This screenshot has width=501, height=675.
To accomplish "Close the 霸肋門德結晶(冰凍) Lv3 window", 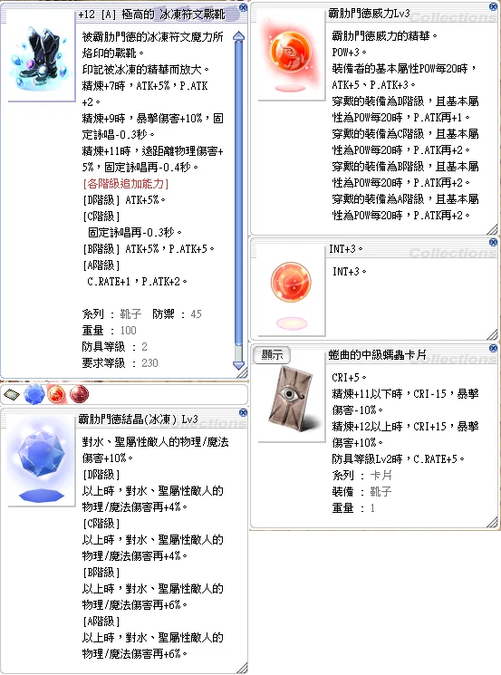I will (243, 412).
